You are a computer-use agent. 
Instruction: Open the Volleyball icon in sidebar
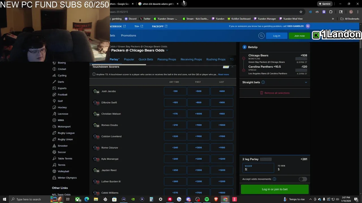coord(54,171)
